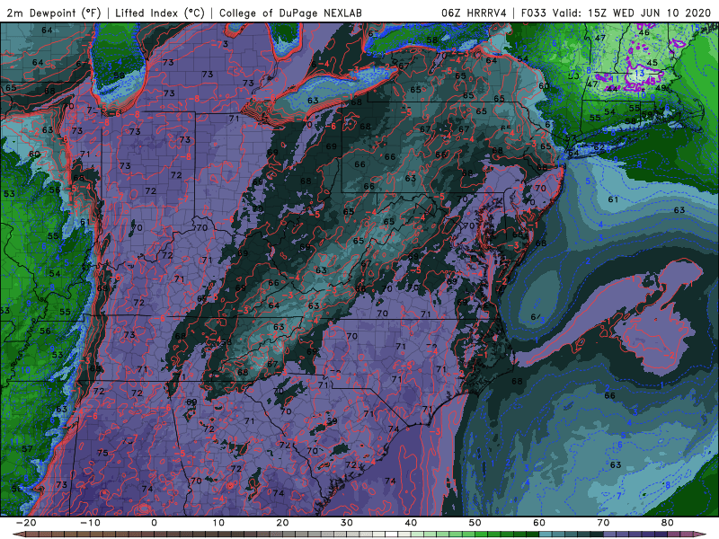Click the "F033" forecast hour text
719x539 pixels.
point(534,13)
